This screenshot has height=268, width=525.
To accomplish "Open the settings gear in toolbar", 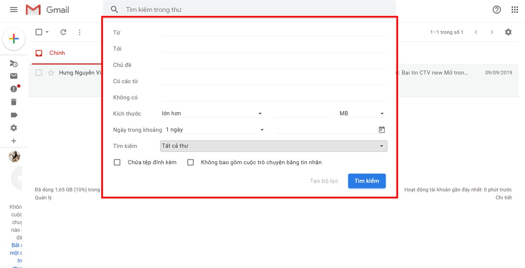I will (x=508, y=32).
